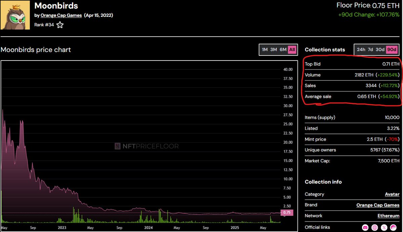
Task: Open the Magic Eden marketplace link icon
Action: pos(394,227)
